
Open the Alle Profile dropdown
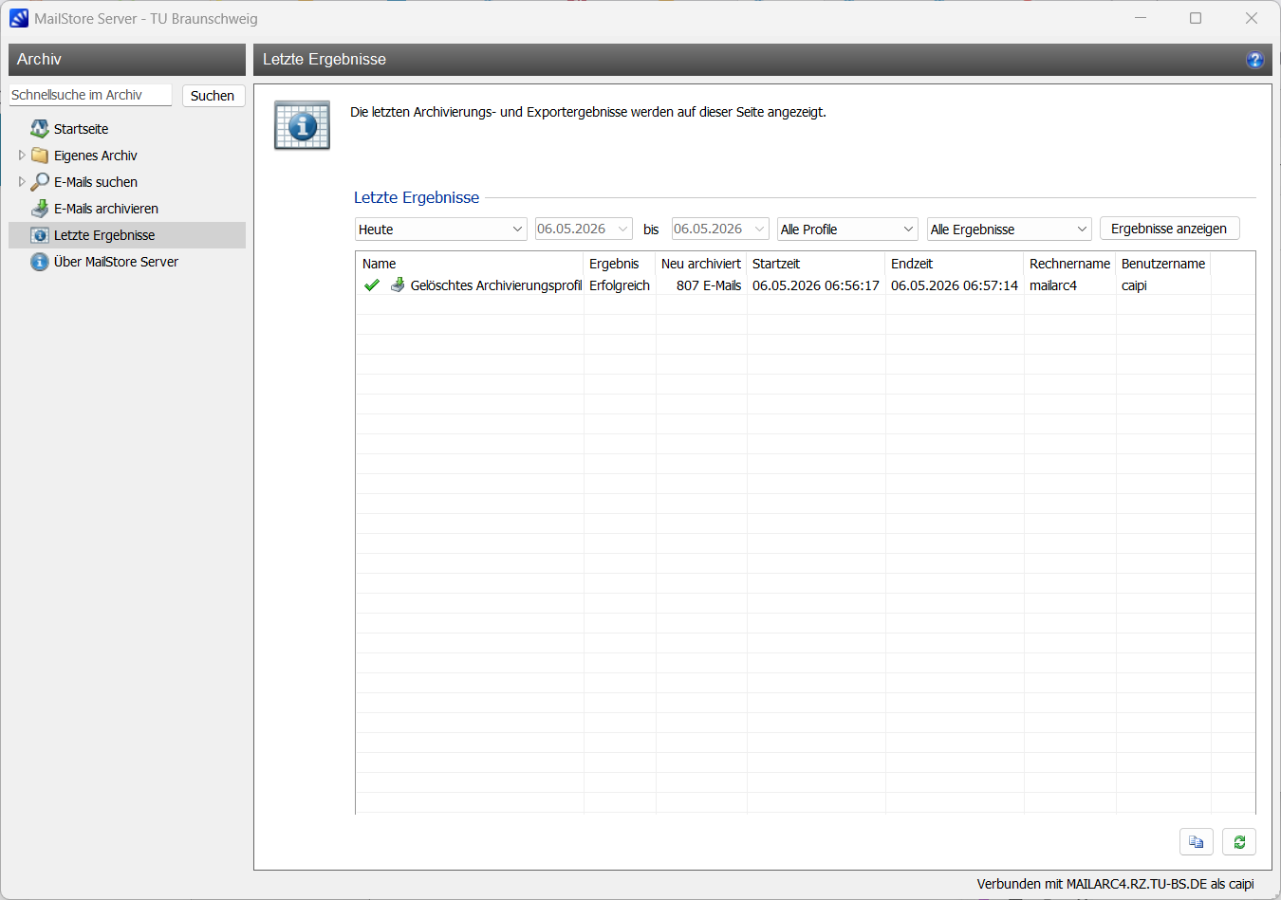847,230
